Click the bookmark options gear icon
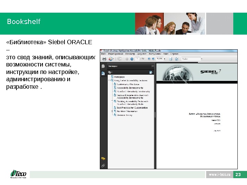The width and height of the screenshot is (247, 185). 110,72
